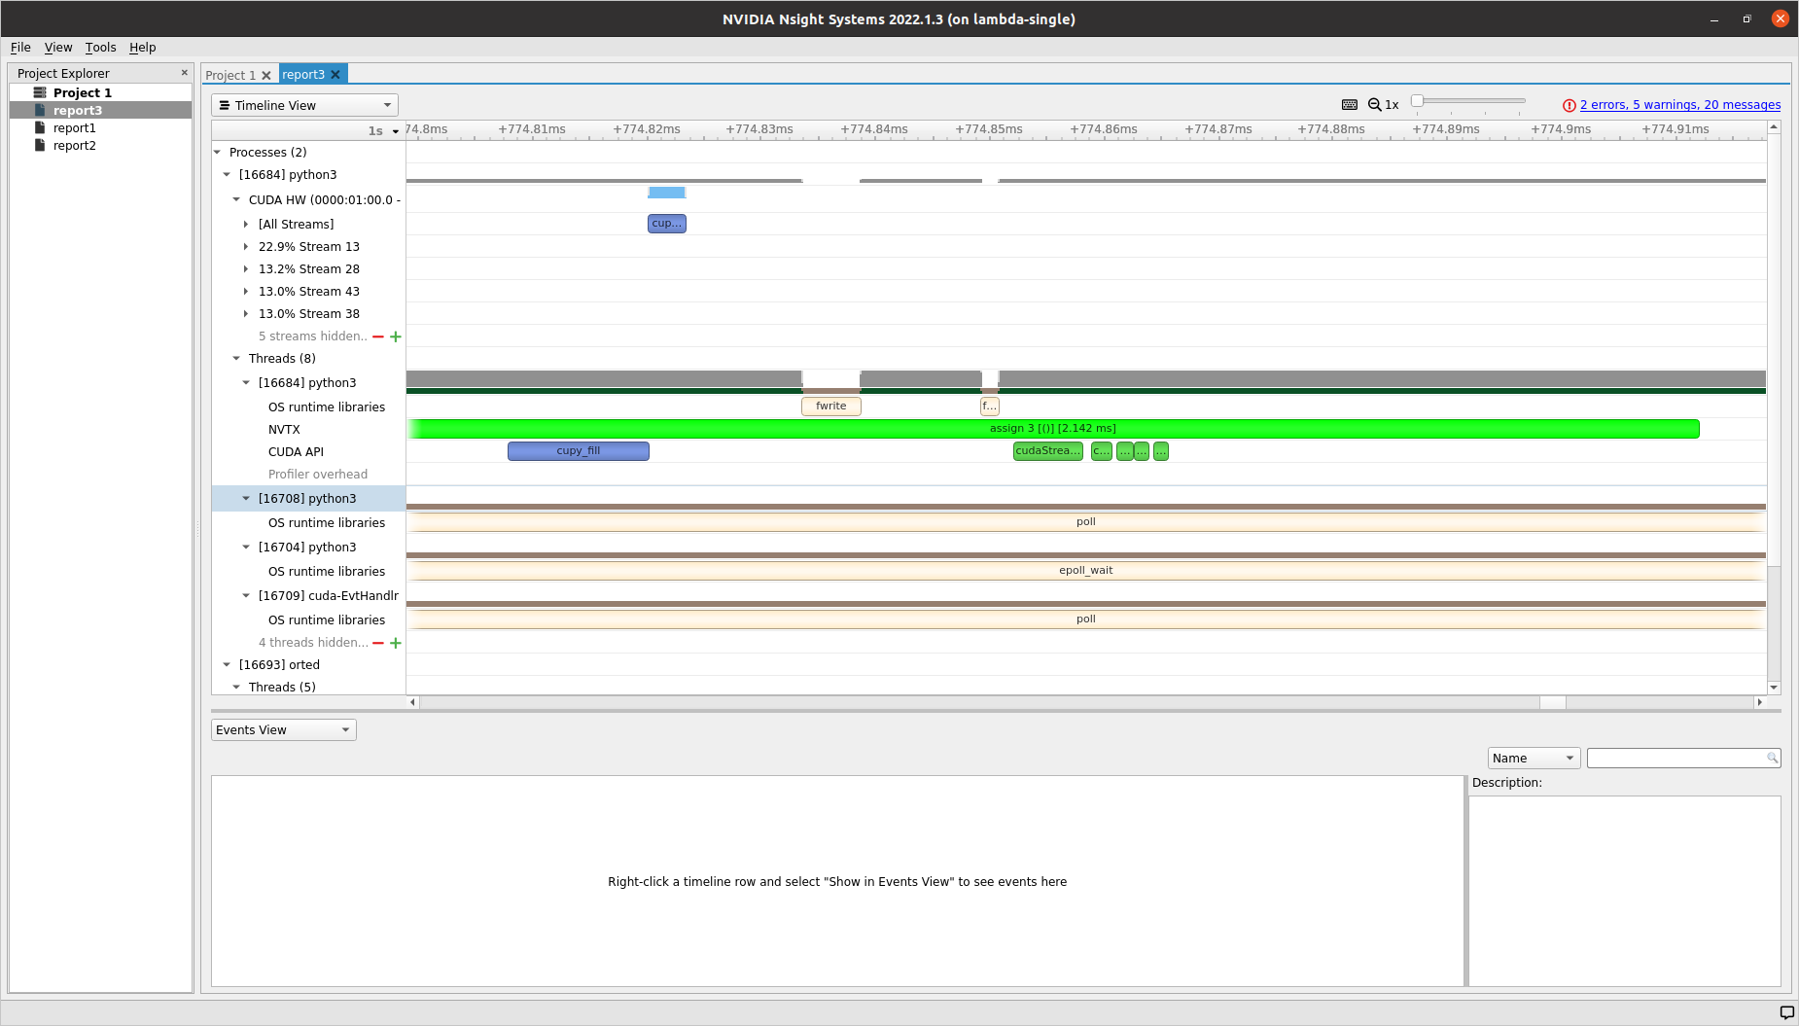
Task: Show the 4 hidden threads using plus icon
Action: pos(395,643)
